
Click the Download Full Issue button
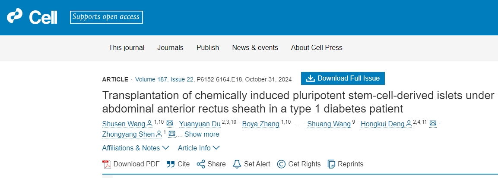pyautogui.click(x=343, y=78)
